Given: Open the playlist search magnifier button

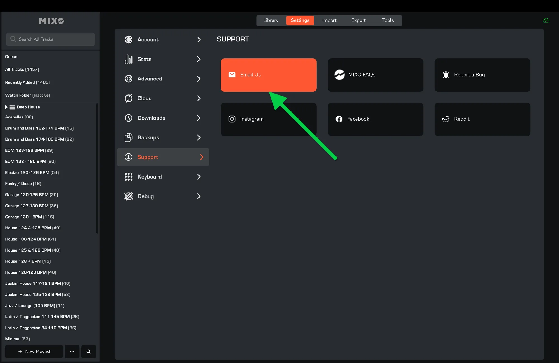Looking at the screenshot, I should click(89, 352).
